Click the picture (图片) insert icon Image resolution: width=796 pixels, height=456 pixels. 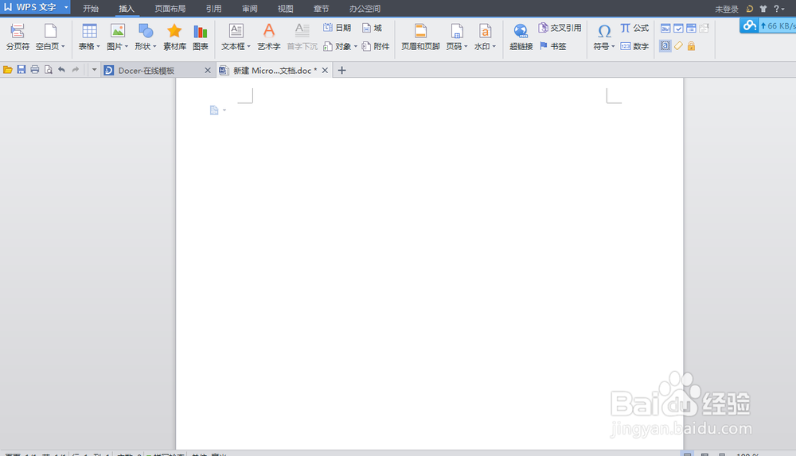[117, 32]
